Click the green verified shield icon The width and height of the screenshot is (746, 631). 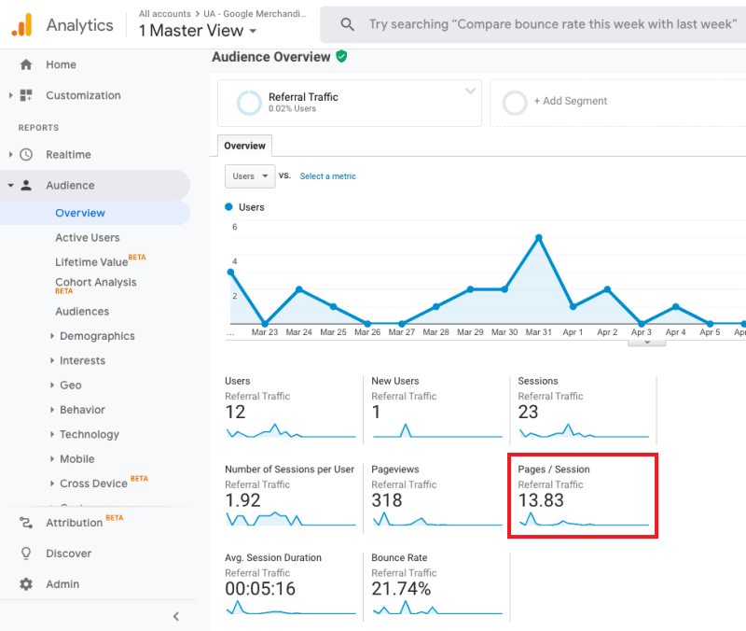[x=341, y=57]
